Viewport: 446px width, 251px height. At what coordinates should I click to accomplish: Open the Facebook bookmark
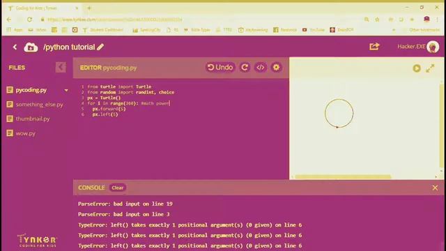[285, 30]
